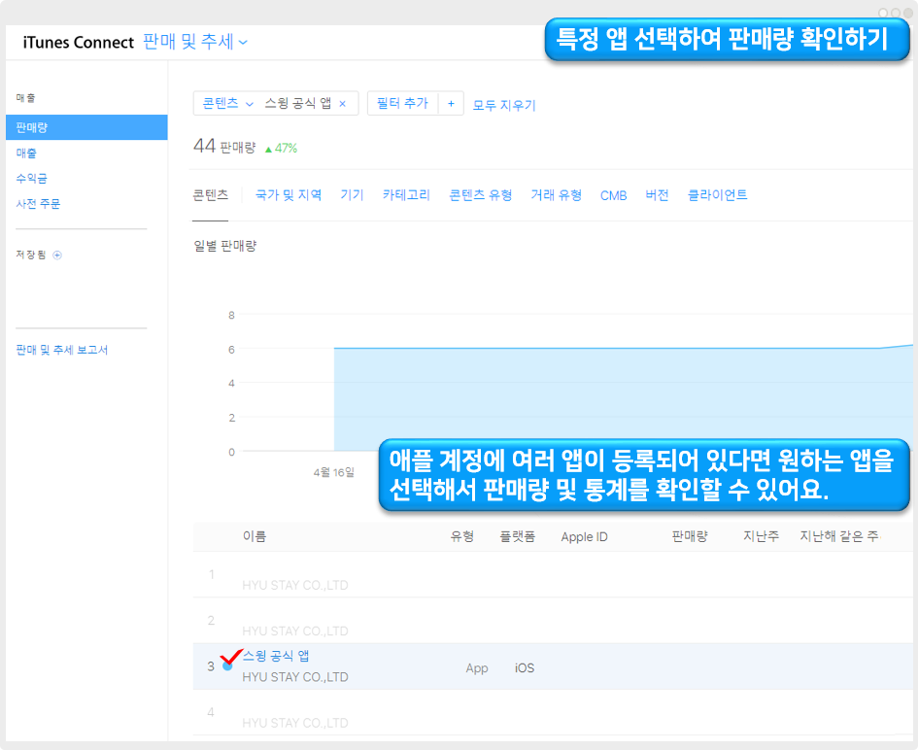Click the plus icon beside 저장됨
The height and width of the screenshot is (750, 919).
click(x=57, y=256)
